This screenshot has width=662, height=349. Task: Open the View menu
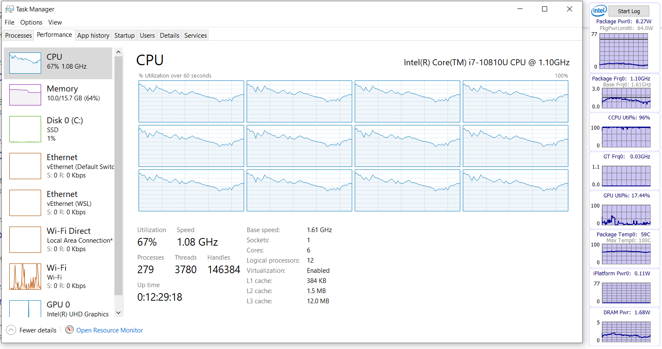click(55, 22)
